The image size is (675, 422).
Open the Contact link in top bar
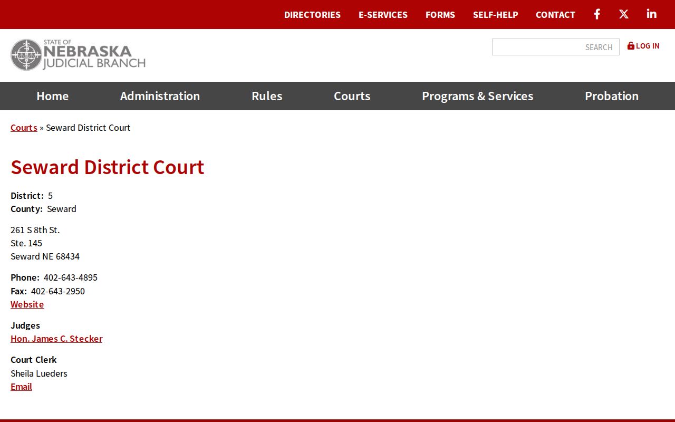pyautogui.click(x=555, y=15)
